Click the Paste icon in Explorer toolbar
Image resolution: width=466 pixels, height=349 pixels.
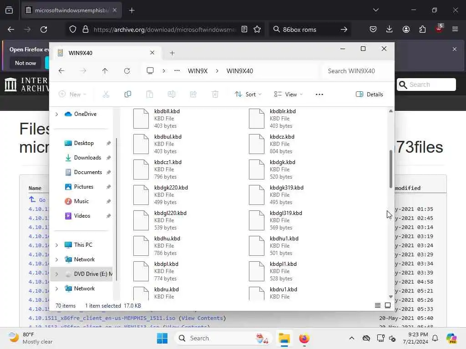149,95
